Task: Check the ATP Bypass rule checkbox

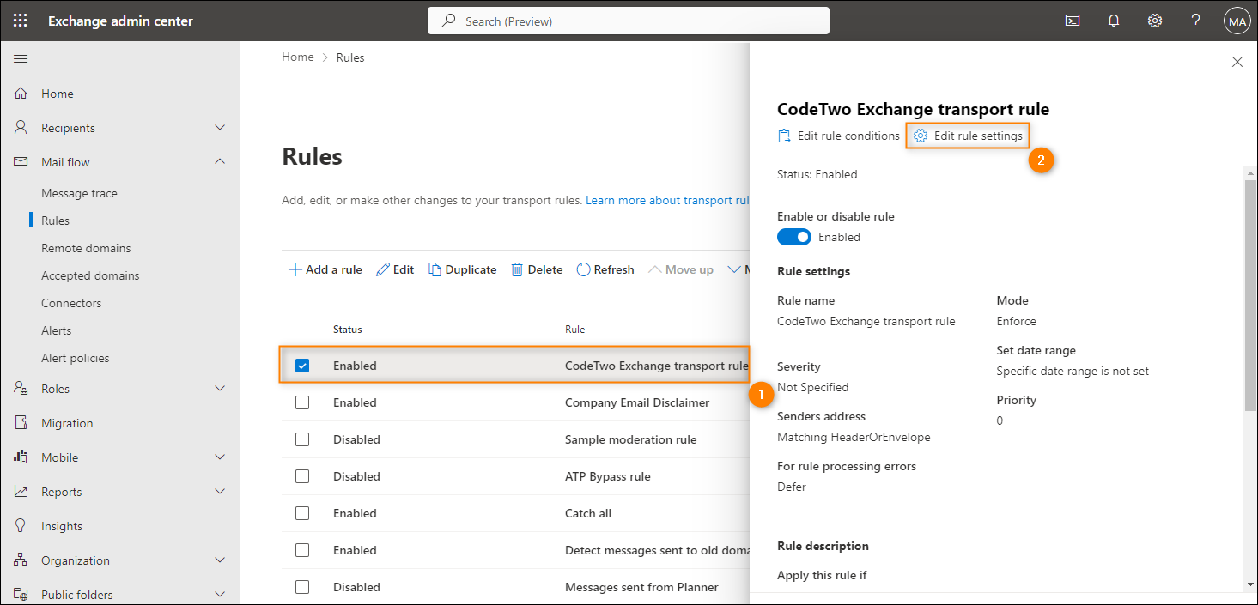Action: [302, 476]
